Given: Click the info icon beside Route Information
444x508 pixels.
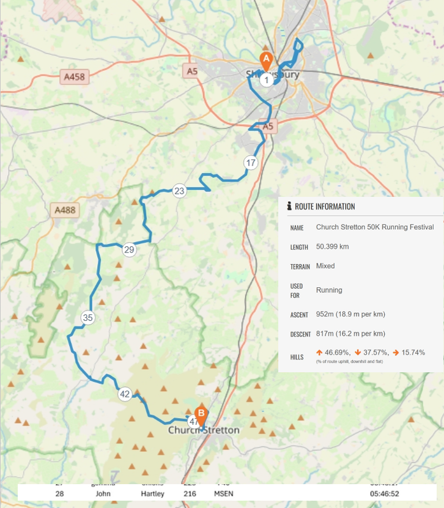Looking at the screenshot, I should pos(289,207).
